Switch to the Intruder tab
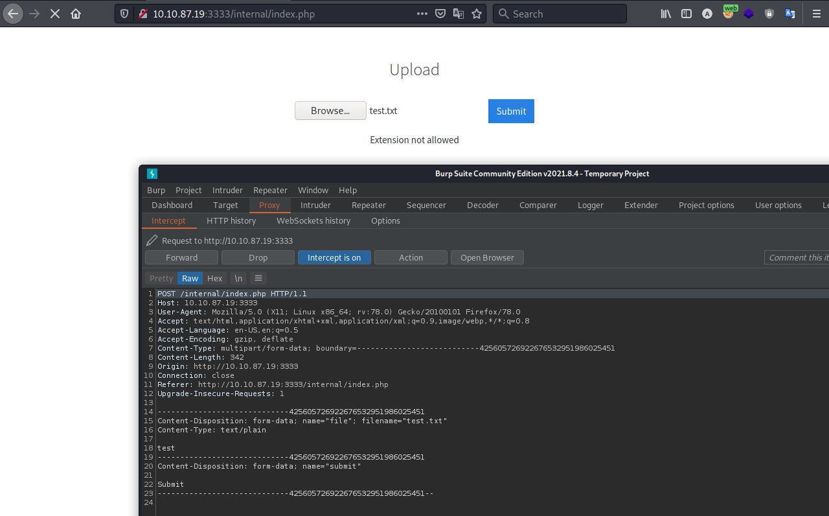This screenshot has width=829, height=516. click(x=315, y=205)
